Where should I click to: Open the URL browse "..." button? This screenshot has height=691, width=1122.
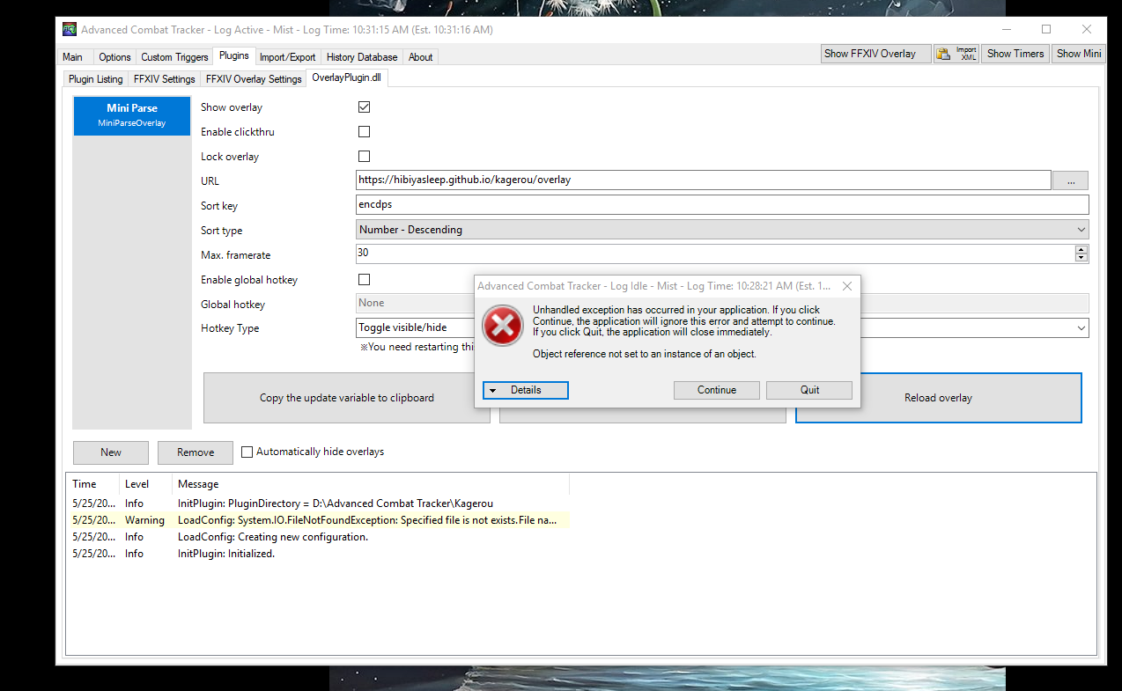coord(1070,180)
